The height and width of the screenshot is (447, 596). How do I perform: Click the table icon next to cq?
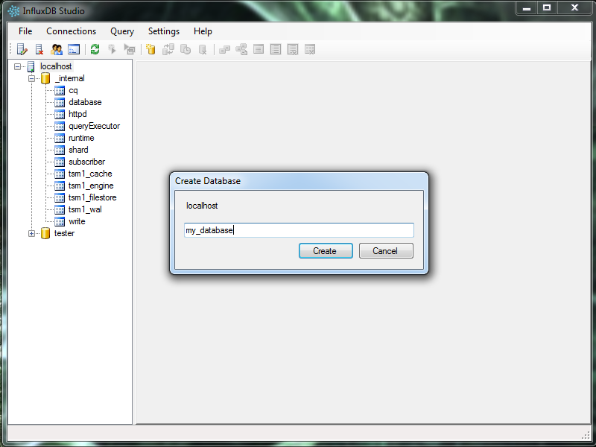(x=60, y=90)
